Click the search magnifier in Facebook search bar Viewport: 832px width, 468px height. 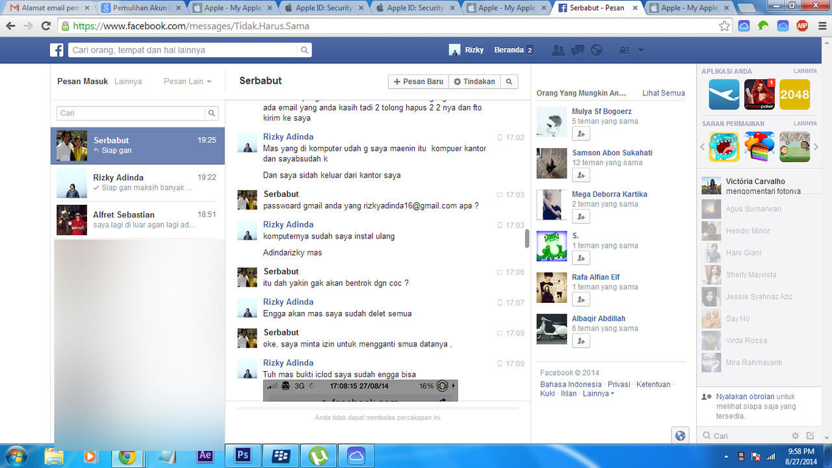coord(304,50)
